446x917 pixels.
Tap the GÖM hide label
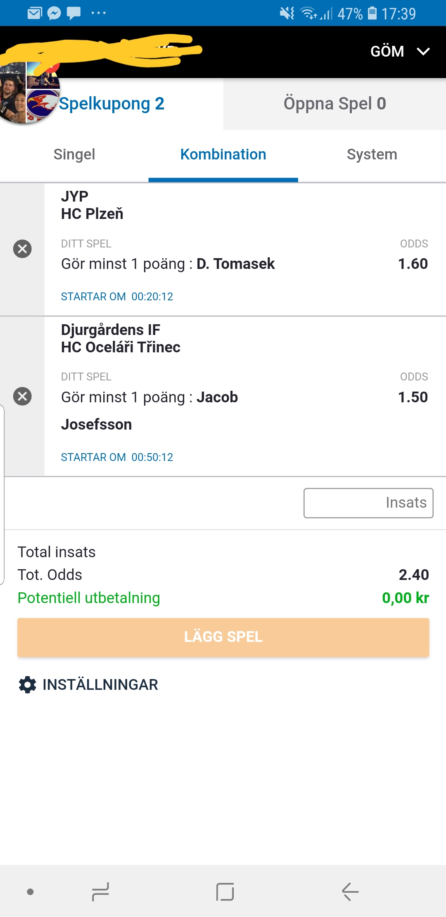pos(387,51)
